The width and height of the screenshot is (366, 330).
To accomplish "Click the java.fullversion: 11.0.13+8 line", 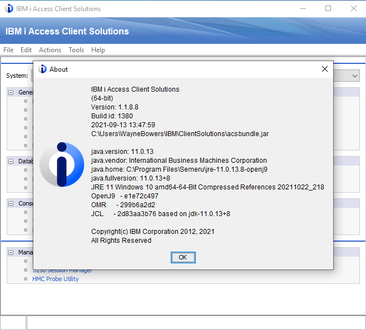I will pos(131,178).
